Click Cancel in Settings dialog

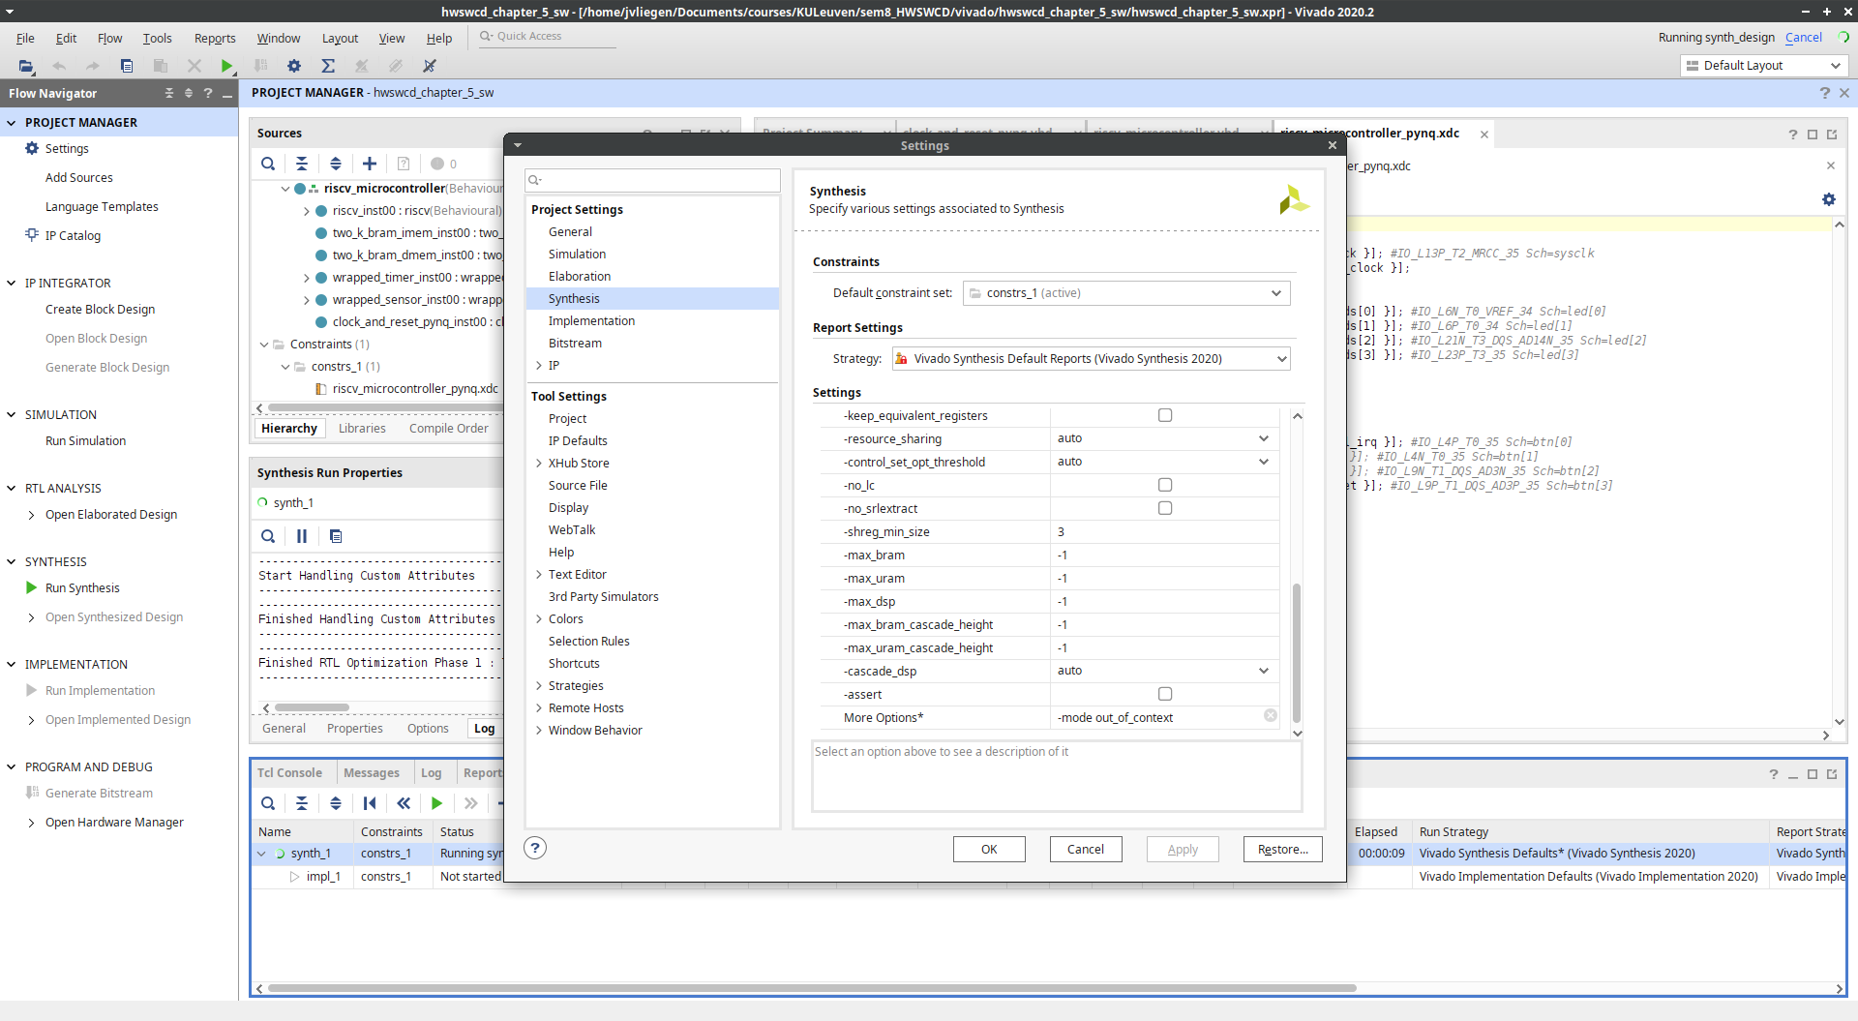(1086, 849)
